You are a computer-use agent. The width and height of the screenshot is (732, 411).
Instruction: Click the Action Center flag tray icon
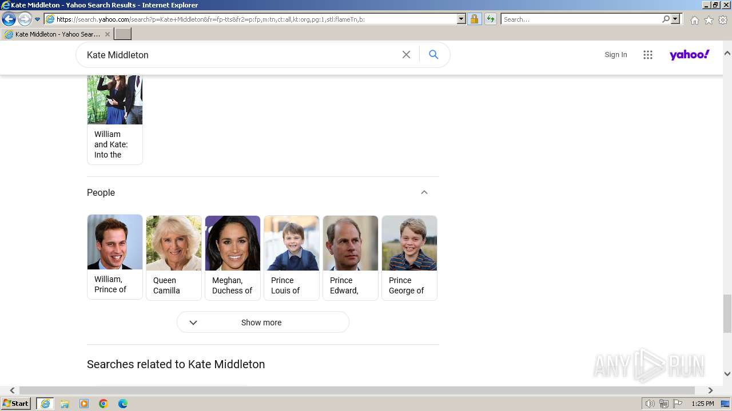pyautogui.click(x=678, y=404)
